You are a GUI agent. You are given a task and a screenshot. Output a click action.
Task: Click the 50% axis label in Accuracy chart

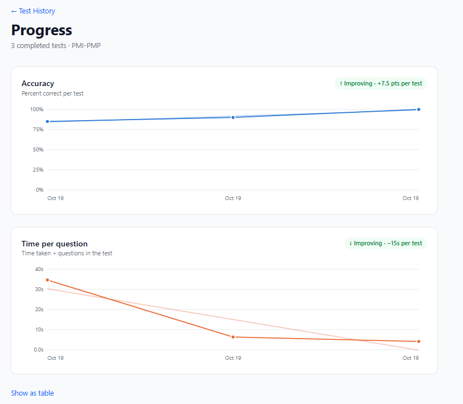38,150
